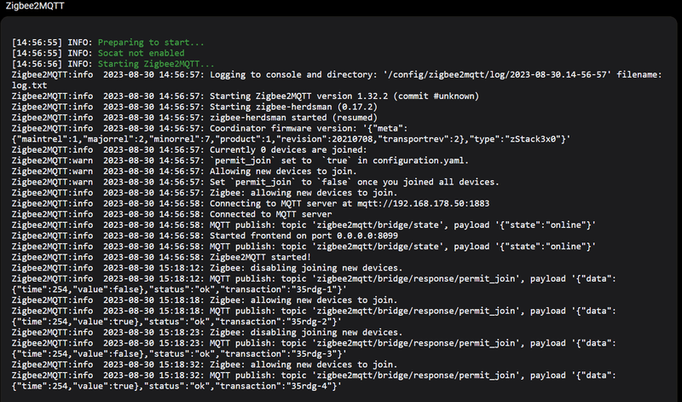This screenshot has width=682, height=402.
Task: Click the Zigbee2MQTT title heading
Action: point(36,7)
